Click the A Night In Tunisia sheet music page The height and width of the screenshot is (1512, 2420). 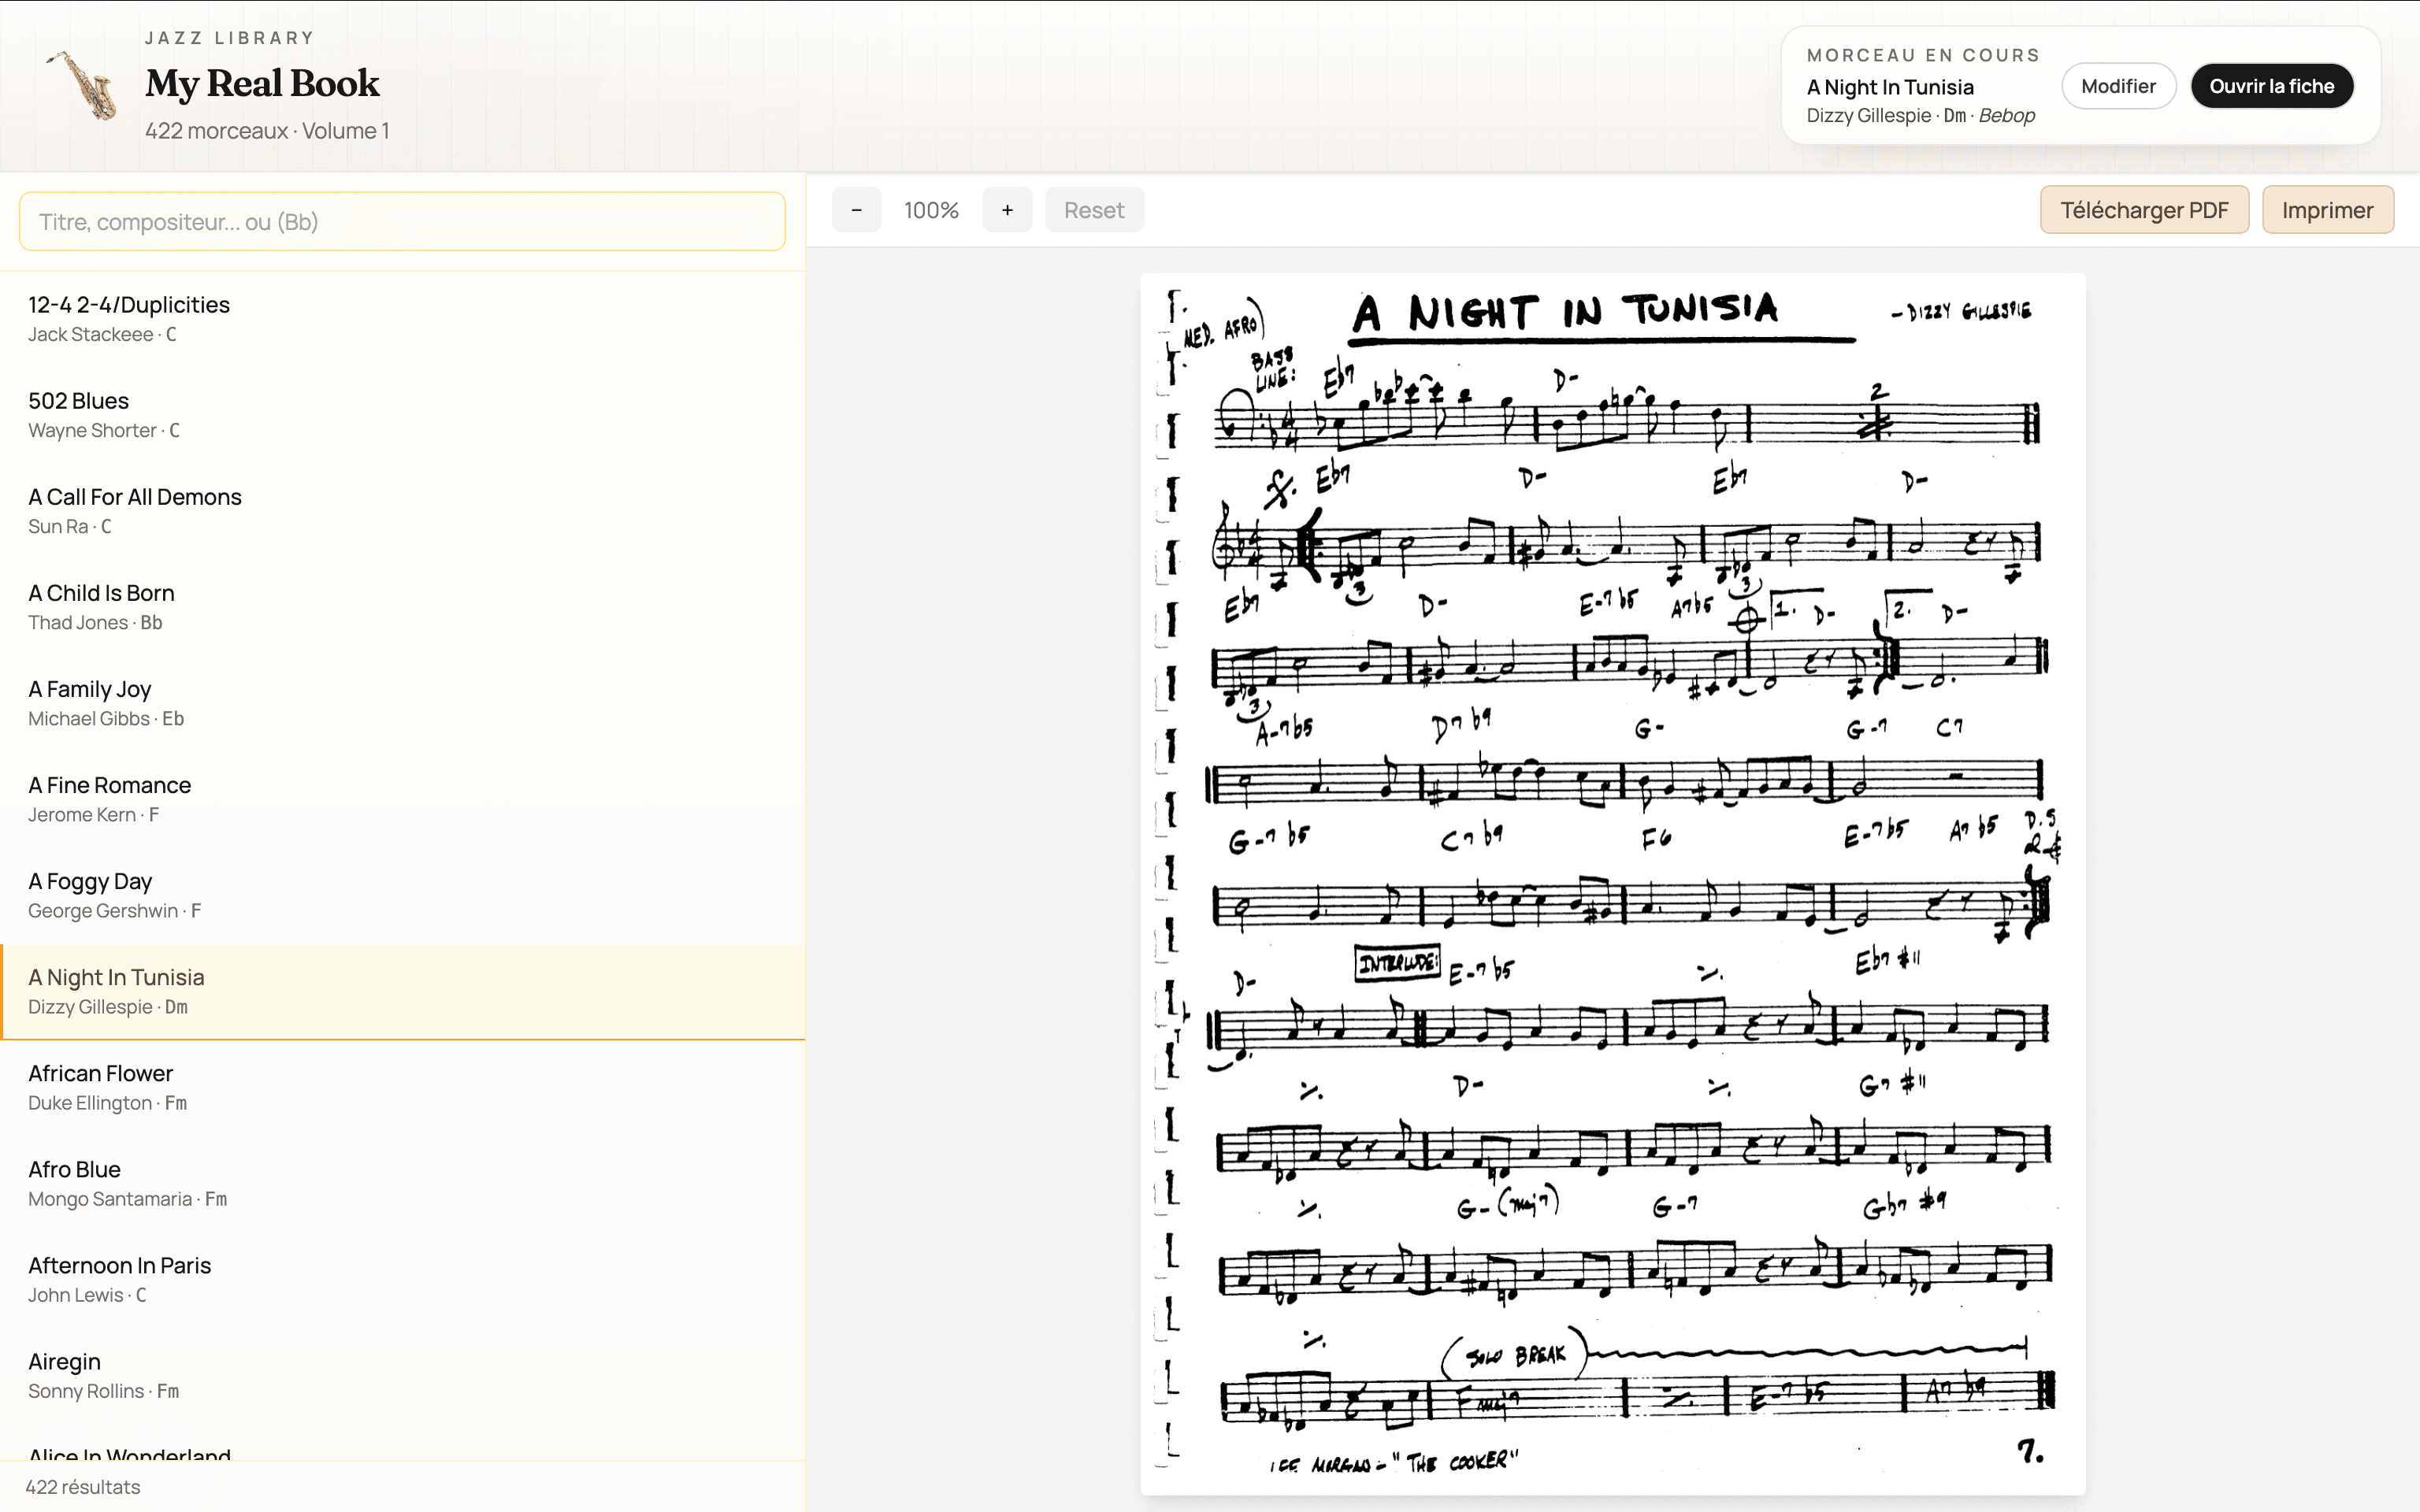click(1612, 884)
